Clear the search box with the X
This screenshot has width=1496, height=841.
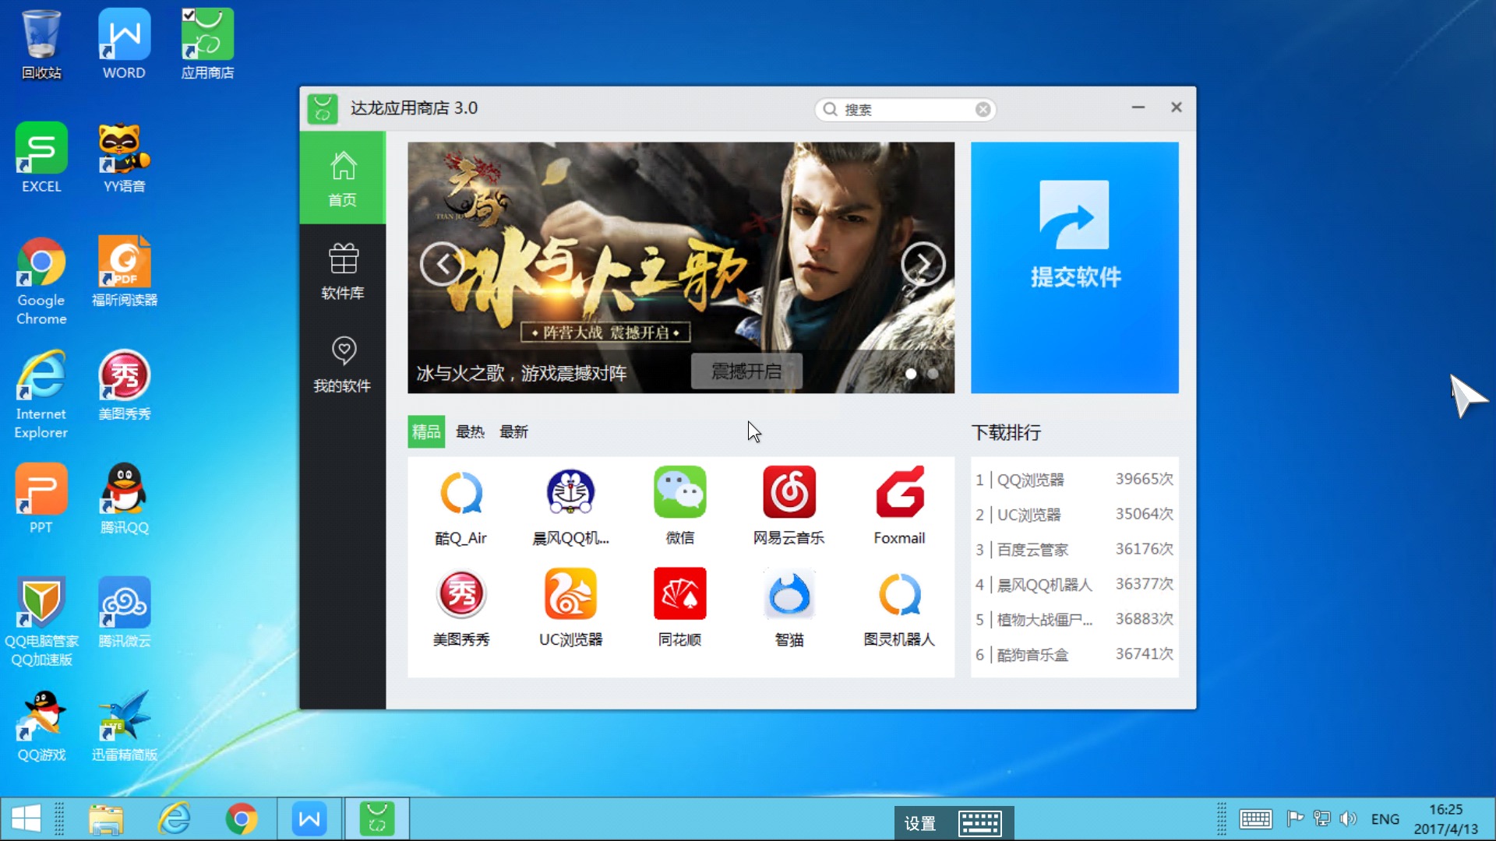point(983,109)
